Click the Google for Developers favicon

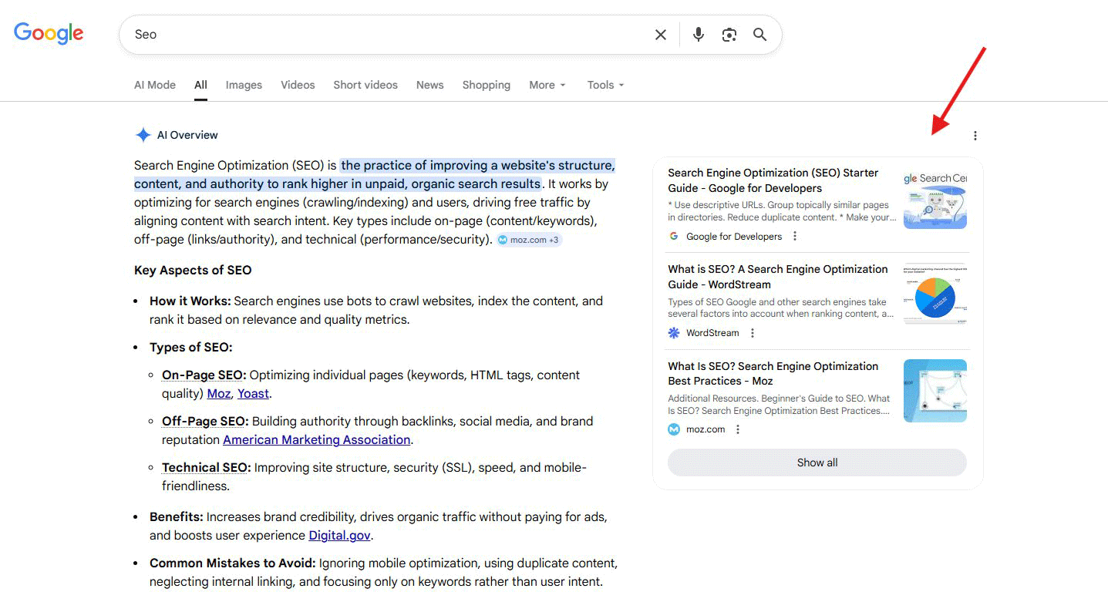pyautogui.click(x=674, y=237)
